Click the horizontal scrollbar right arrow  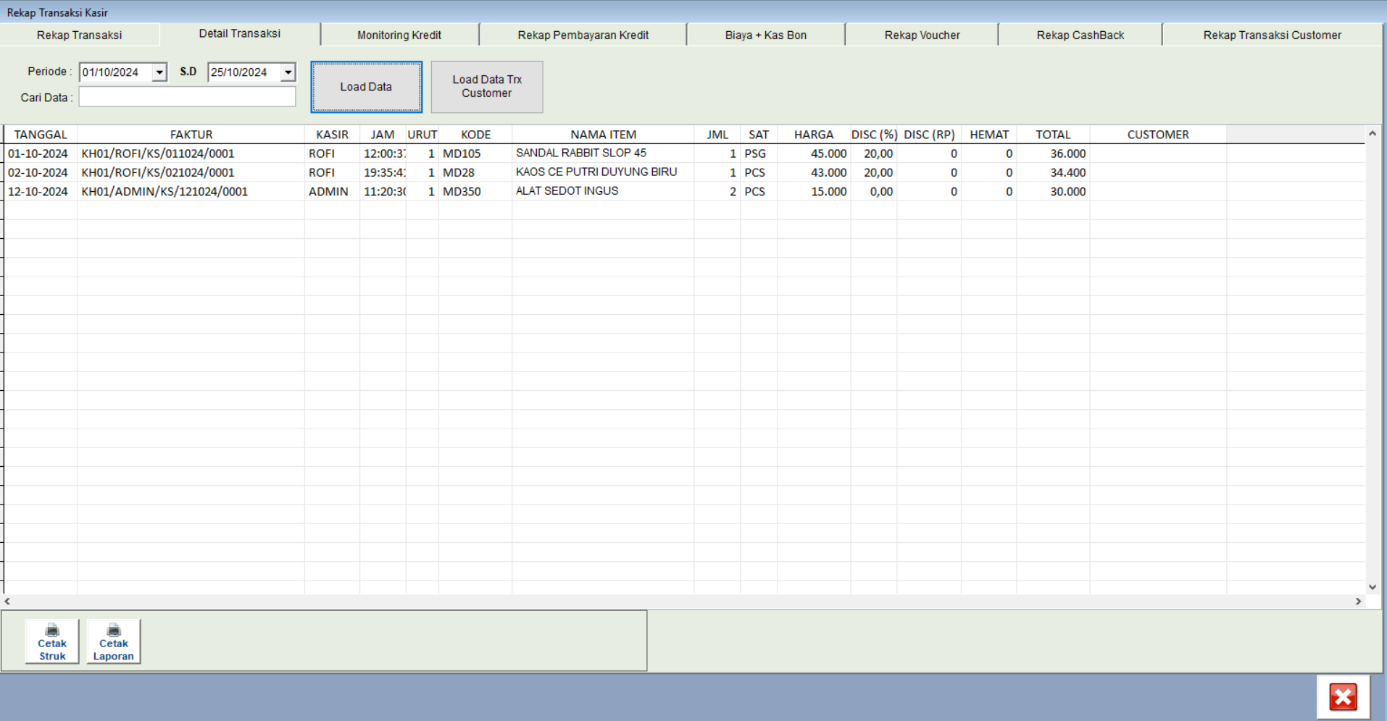(1358, 602)
